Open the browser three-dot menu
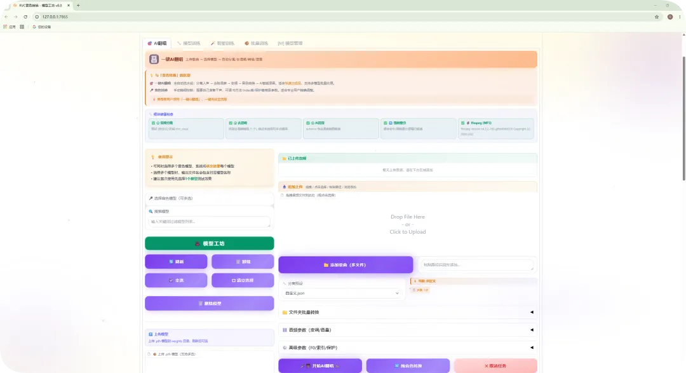686x373 pixels. pyautogui.click(x=680, y=17)
